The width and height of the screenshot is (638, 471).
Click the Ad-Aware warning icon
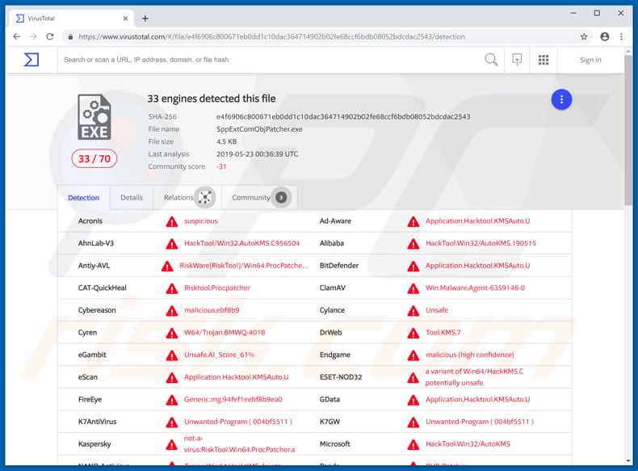point(413,221)
